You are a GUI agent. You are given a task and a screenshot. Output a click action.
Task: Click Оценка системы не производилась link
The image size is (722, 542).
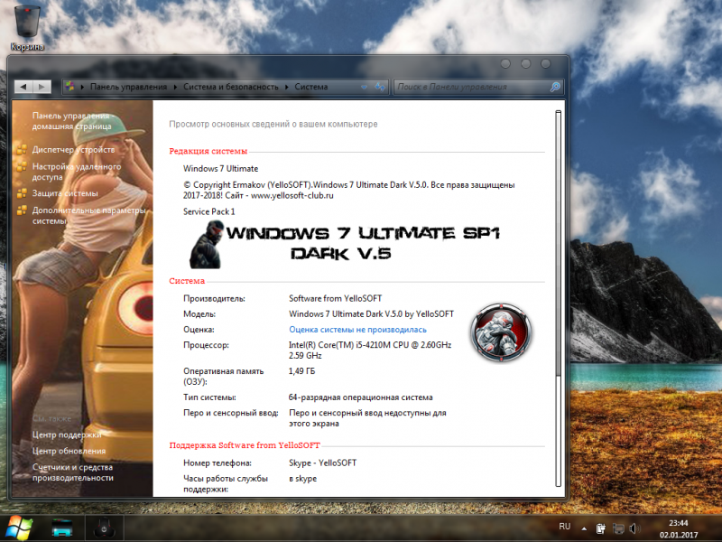[x=357, y=330]
